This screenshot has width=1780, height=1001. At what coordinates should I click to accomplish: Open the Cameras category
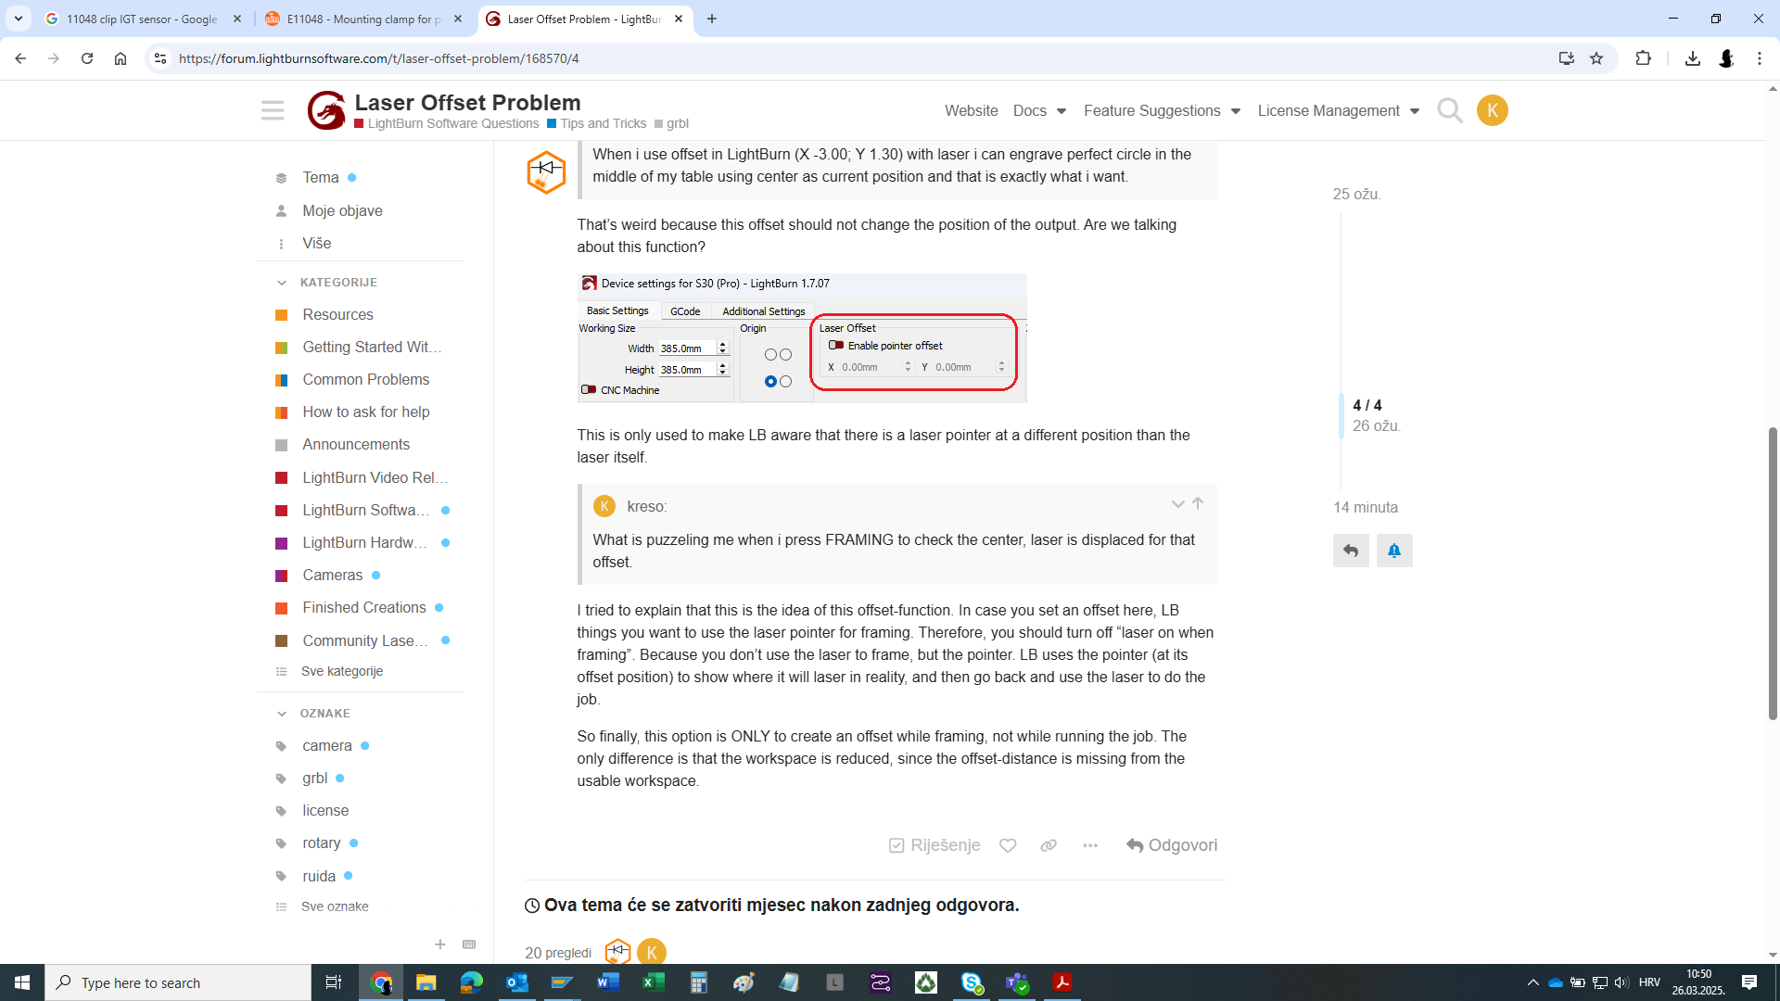click(332, 576)
